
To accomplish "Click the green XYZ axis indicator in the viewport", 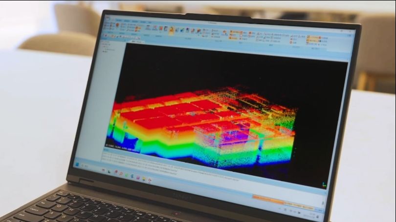I will click(323, 184).
